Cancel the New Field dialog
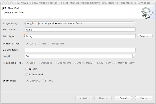Viewport: 156px width, 104px height. (123, 98)
